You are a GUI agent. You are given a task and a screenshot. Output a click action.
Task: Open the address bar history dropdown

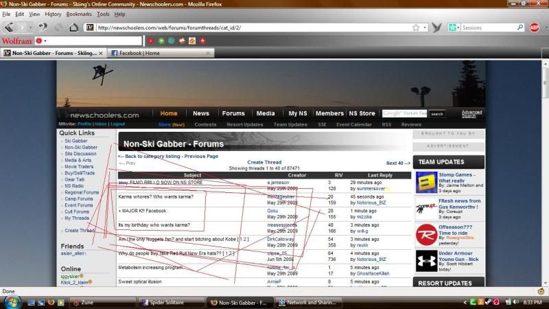click(x=425, y=27)
